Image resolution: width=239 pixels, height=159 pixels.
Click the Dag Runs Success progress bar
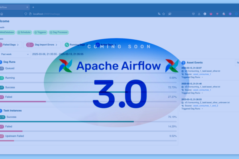88,92
